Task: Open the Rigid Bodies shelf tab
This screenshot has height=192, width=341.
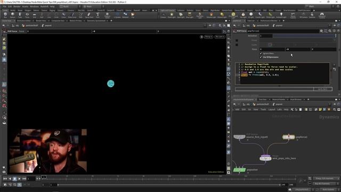Action: point(215,10)
